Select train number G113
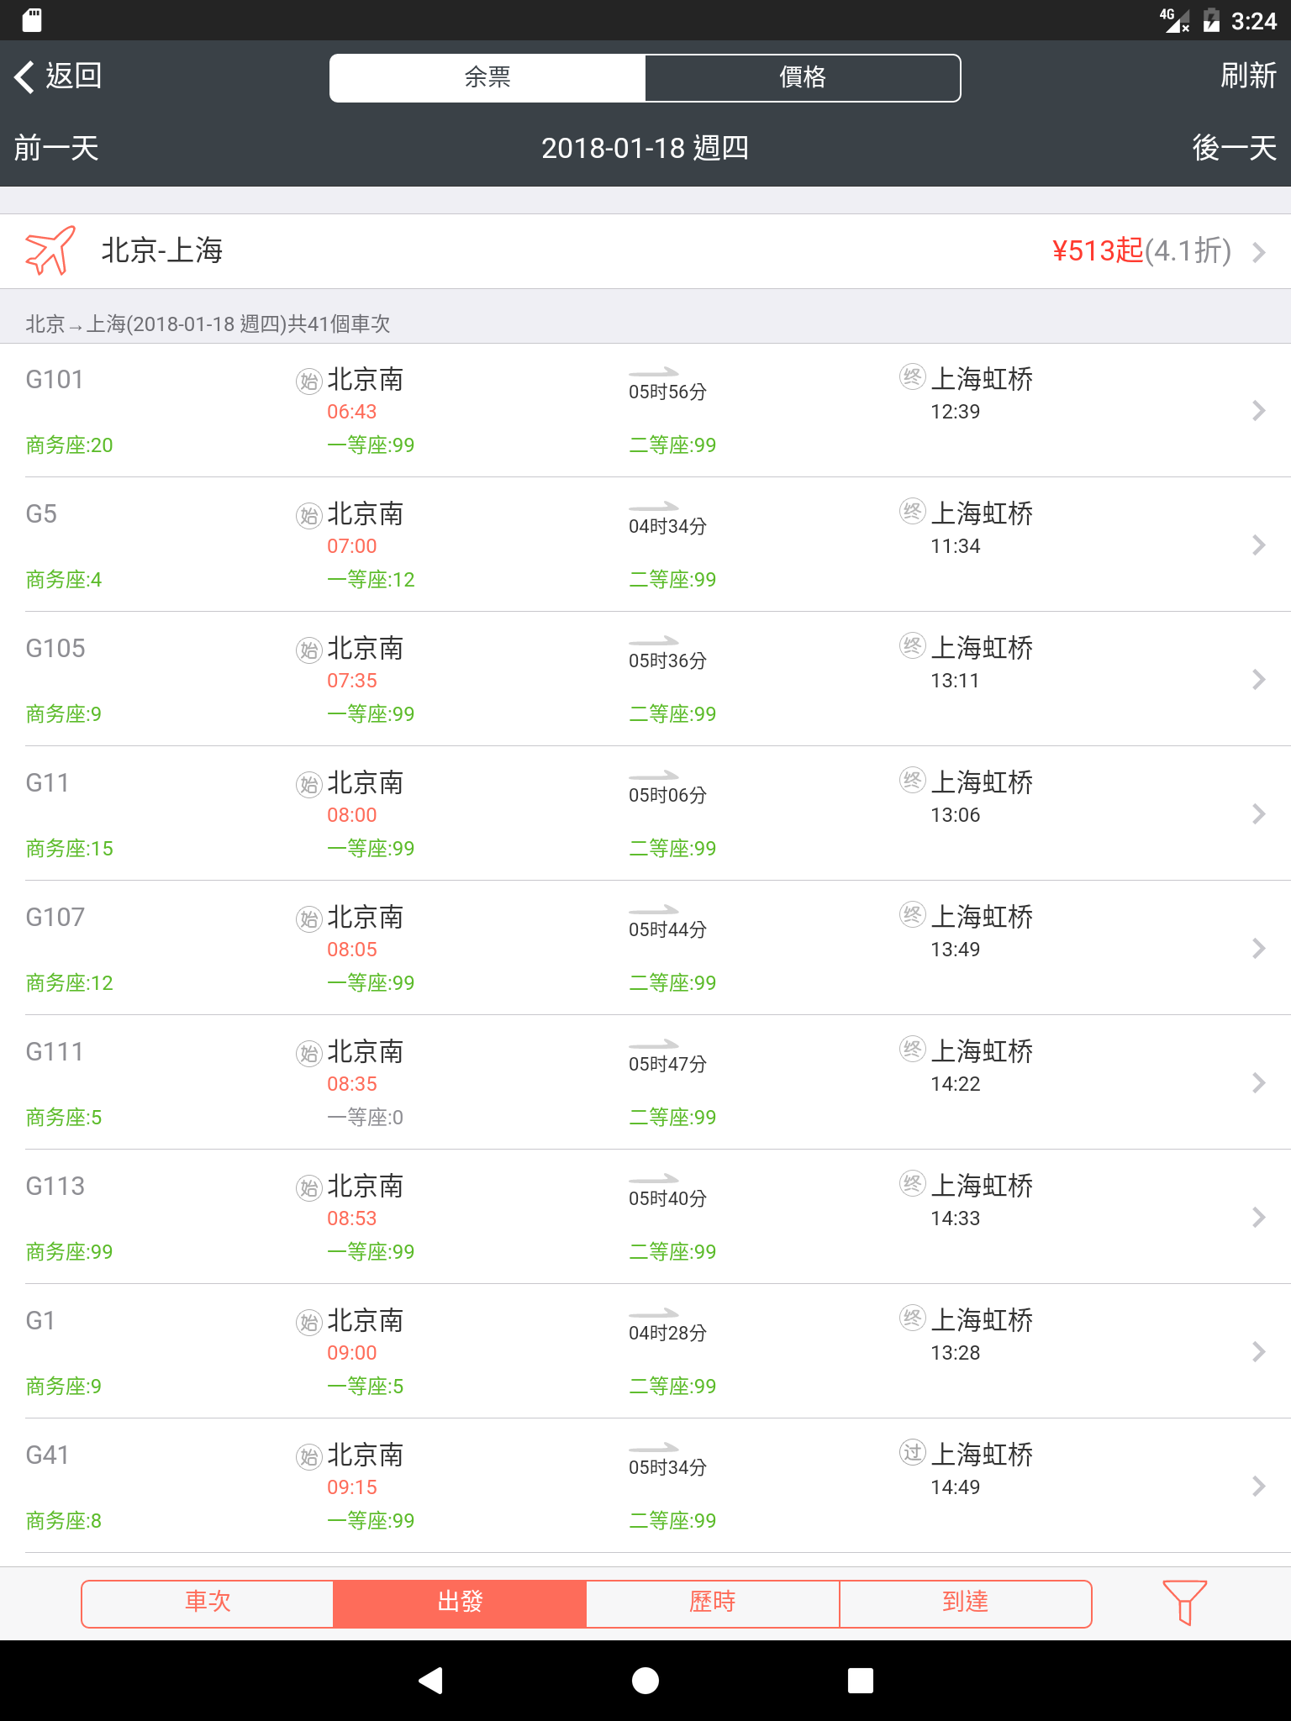 point(55,1187)
